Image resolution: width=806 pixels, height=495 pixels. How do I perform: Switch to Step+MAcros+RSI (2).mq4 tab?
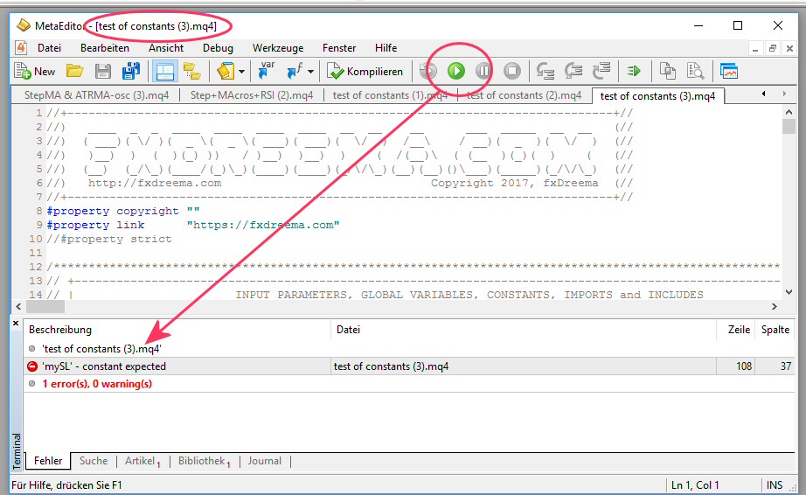(x=252, y=95)
